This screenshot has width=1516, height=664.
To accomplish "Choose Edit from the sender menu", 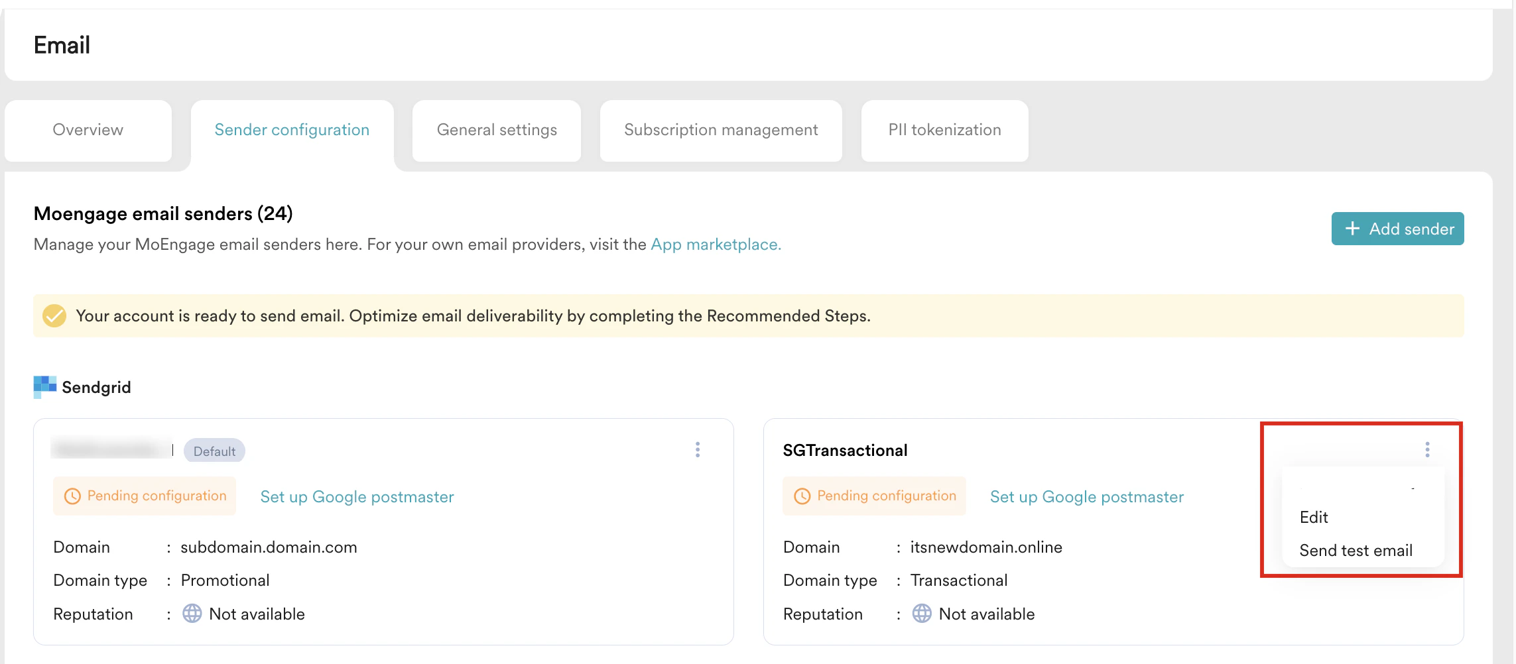I will (1314, 518).
